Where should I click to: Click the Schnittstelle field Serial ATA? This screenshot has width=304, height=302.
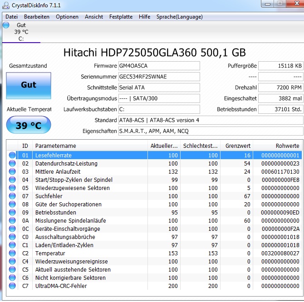pyautogui.click(x=159, y=88)
